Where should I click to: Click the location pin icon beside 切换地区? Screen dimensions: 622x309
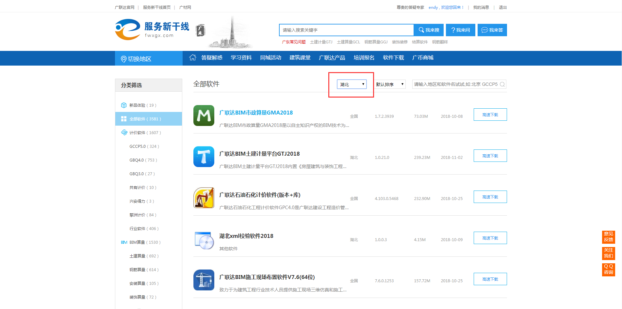click(x=123, y=59)
